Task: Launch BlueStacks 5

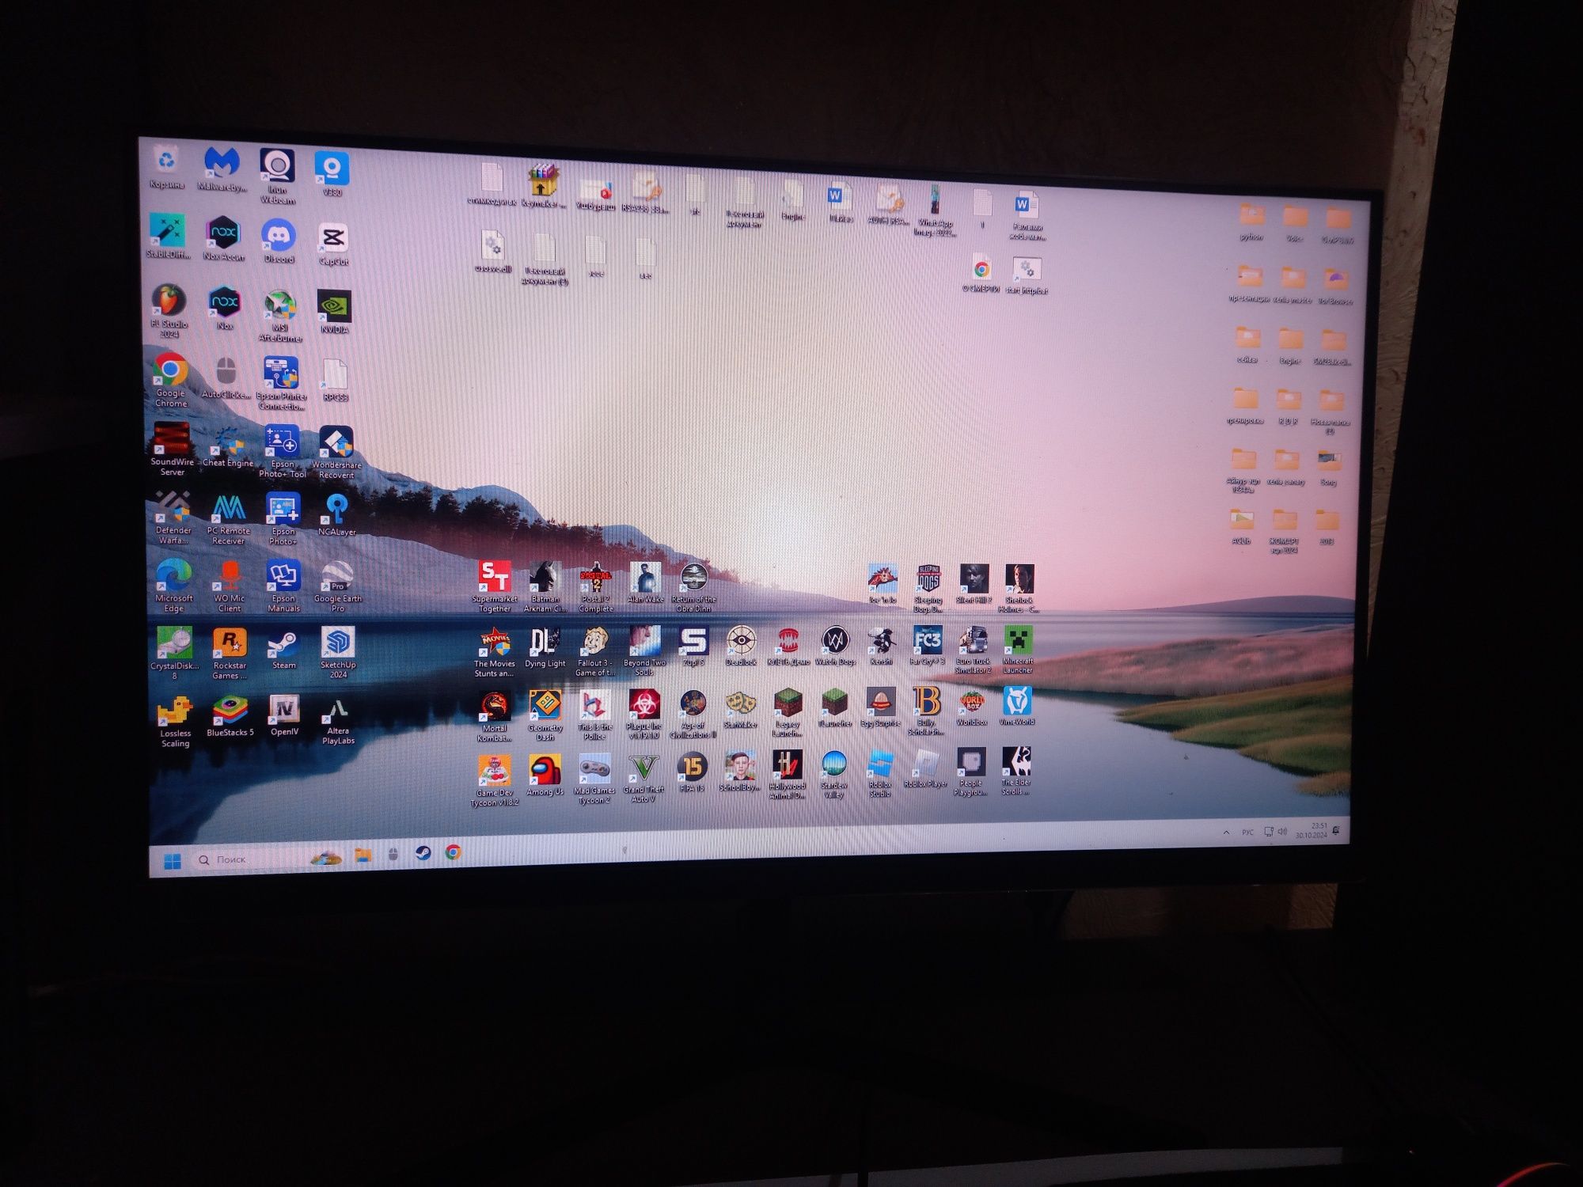Action: tap(230, 716)
